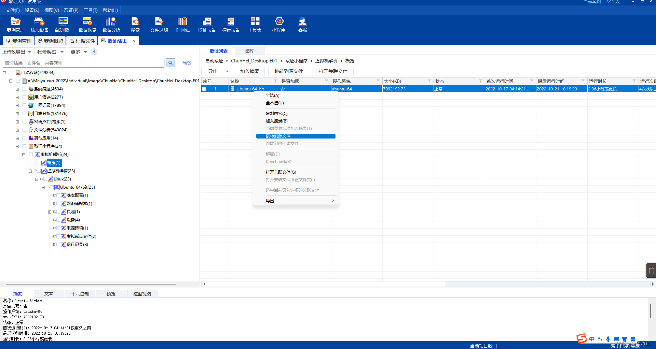Check the 用户痕迹(2277) checkbox
The width and height of the screenshot is (656, 349).
point(24,97)
